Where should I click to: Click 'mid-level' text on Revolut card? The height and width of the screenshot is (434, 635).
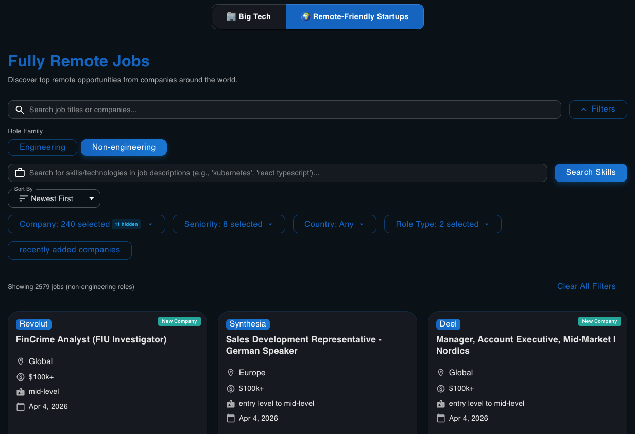pos(44,392)
